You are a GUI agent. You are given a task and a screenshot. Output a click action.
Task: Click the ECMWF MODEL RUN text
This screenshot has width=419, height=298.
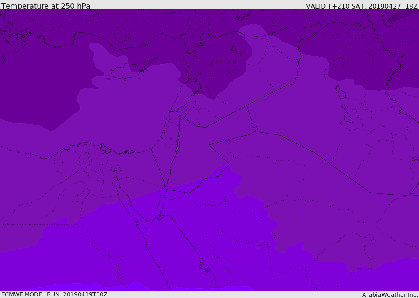tap(54, 294)
